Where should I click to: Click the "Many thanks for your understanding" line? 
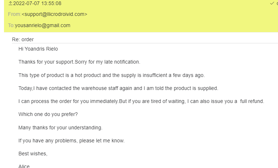pos(60,128)
